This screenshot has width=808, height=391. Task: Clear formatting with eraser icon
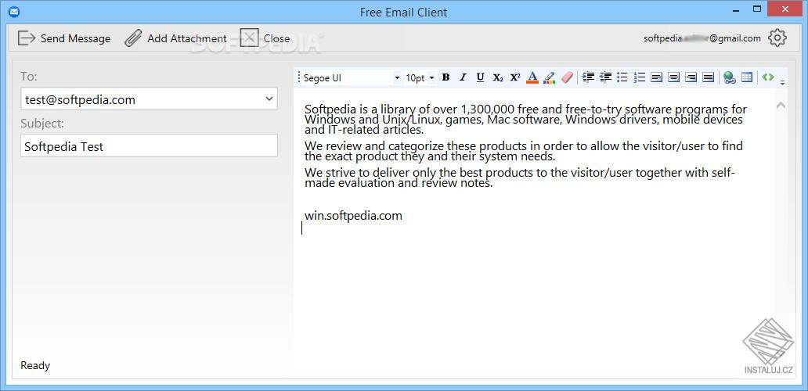coord(567,77)
